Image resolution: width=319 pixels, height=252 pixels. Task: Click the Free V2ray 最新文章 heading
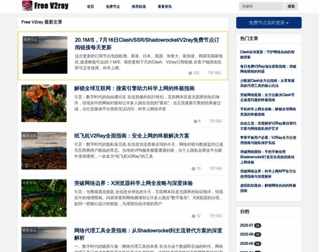click(x=42, y=22)
